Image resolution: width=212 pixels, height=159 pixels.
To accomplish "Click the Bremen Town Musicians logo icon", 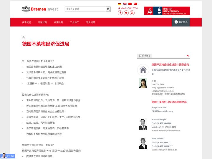I will point(149,11).
